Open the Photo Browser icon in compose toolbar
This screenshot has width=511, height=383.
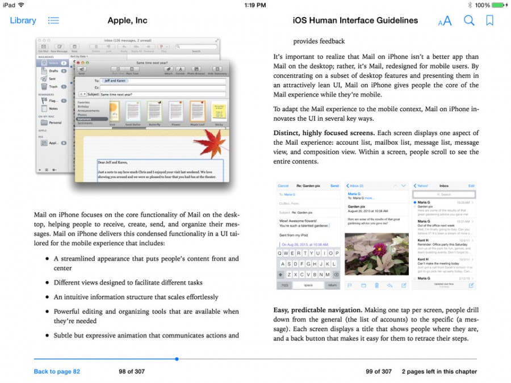pyautogui.click(x=197, y=69)
